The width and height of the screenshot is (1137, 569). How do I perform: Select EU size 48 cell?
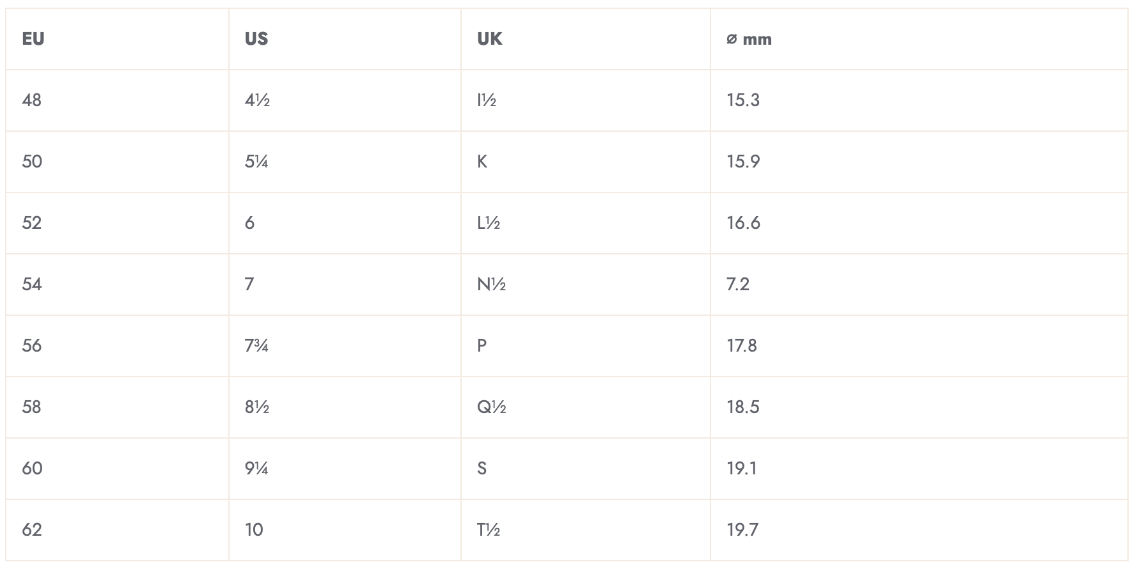pos(32,100)
